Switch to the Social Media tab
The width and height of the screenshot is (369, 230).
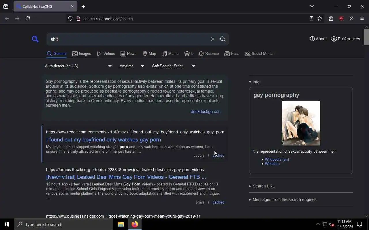pyautogui.click(x=259, y=54)
